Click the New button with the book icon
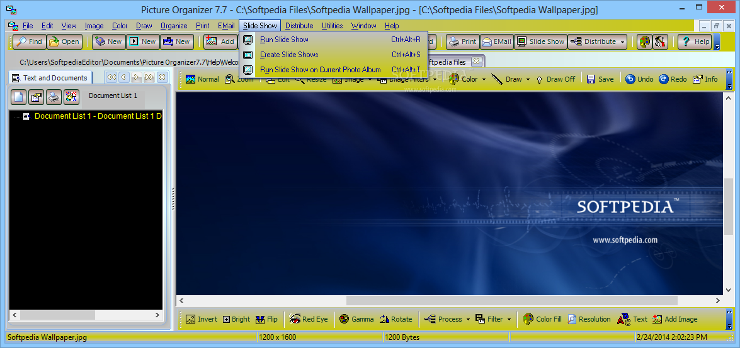The height and width of the screenshot is (348, 740). pyautogui.click(x=108, y=41)
